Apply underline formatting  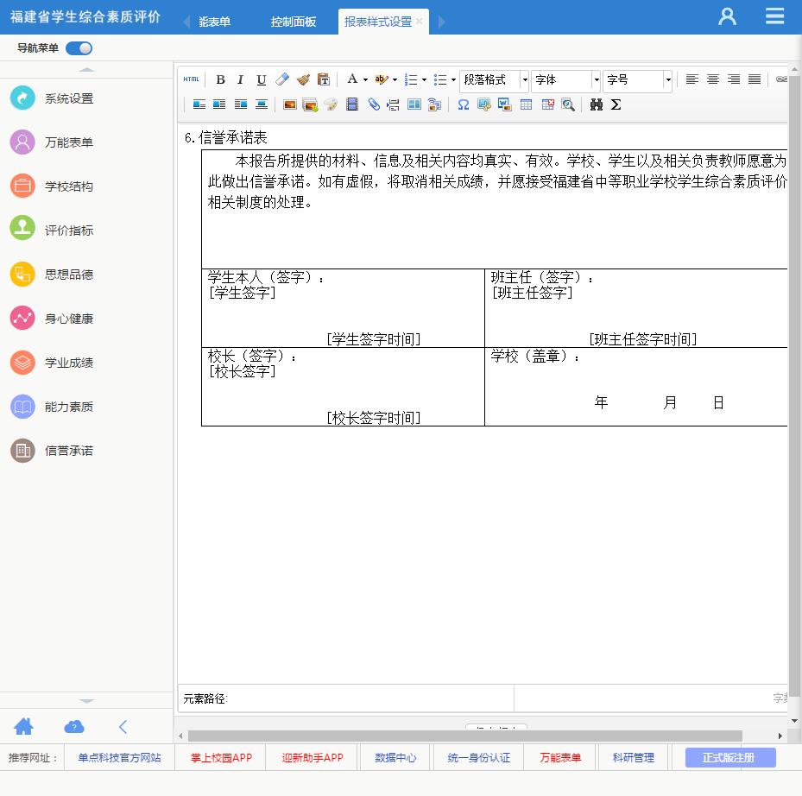262,79
